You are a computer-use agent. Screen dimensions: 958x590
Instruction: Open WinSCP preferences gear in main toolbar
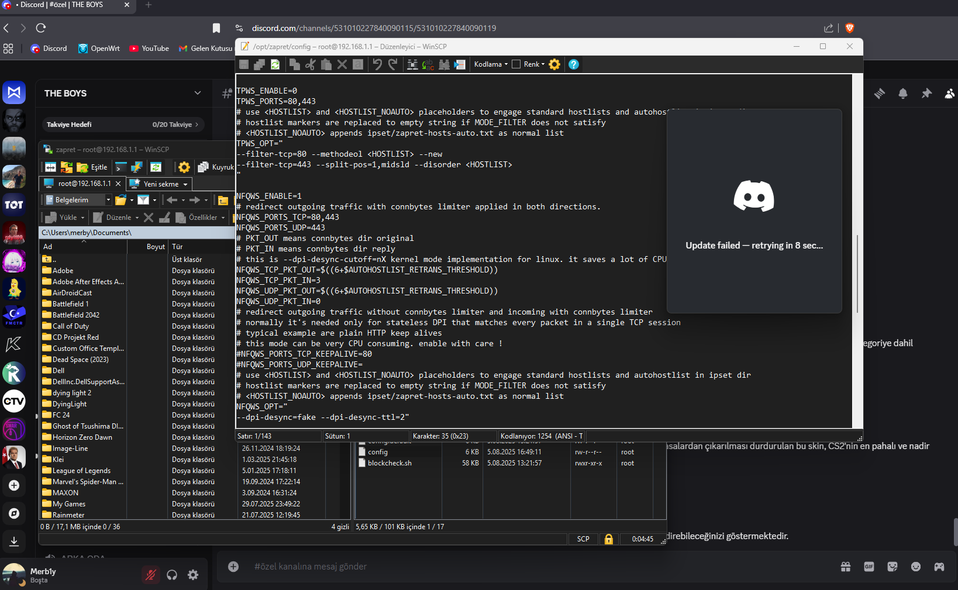pyautogui.click(x=184, y=167)
